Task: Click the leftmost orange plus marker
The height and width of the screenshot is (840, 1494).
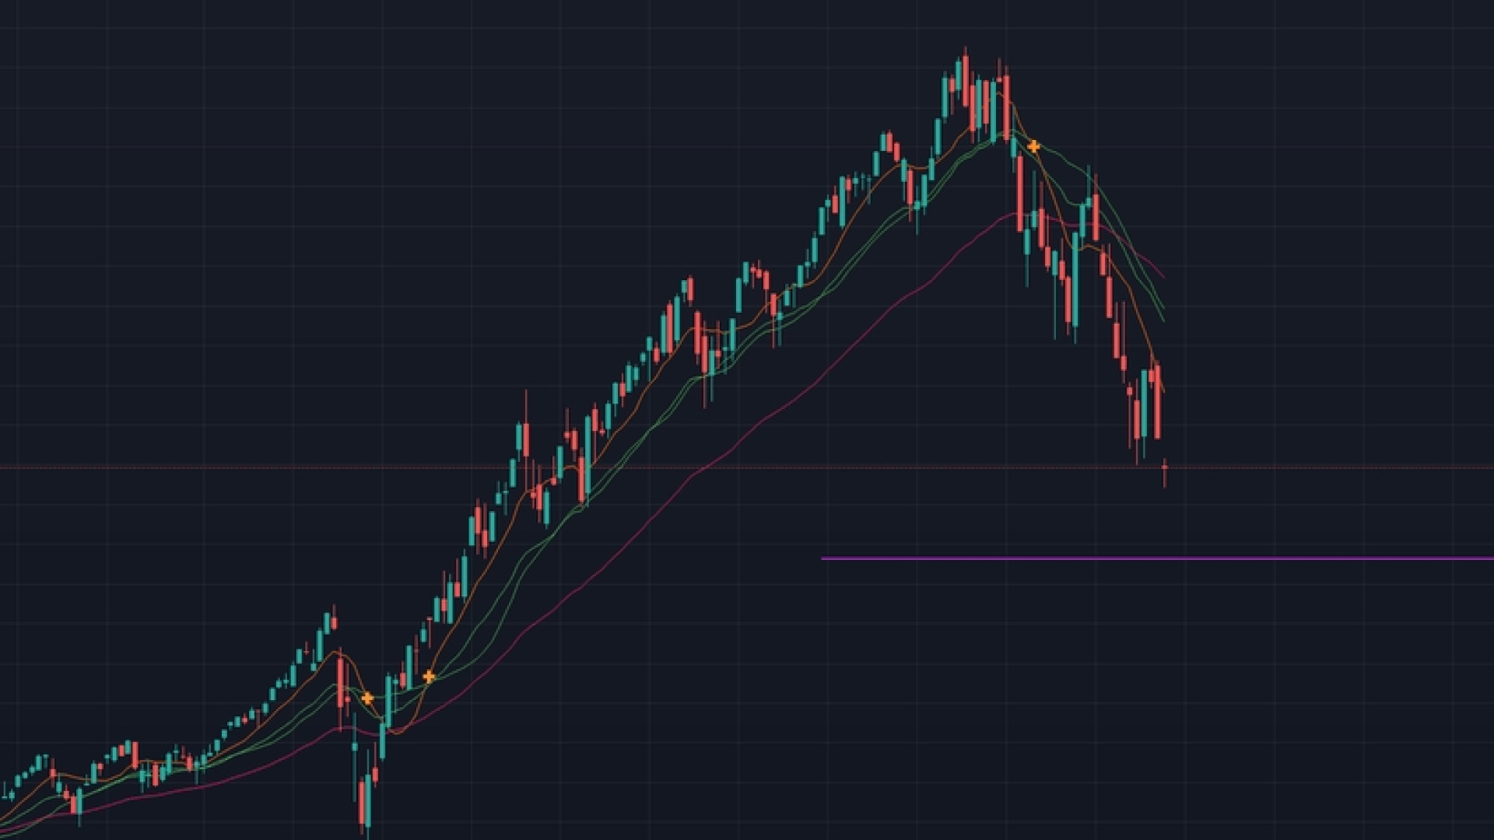Action: 367,698
